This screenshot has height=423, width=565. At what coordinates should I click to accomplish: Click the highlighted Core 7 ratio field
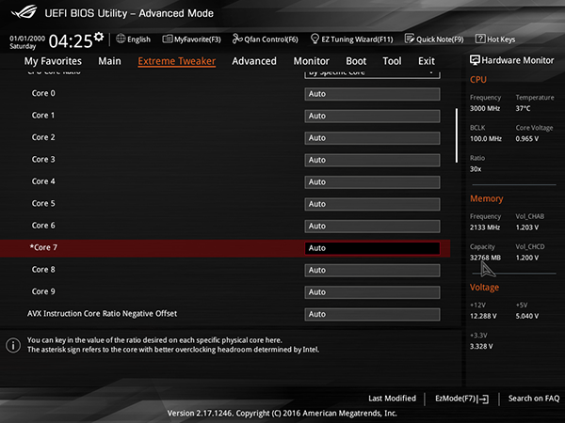pos(372,248)
